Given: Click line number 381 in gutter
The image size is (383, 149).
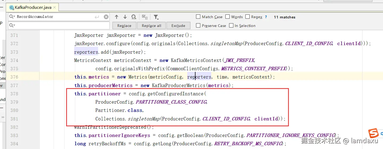Looking at the screenshot, I should point(14,119).
